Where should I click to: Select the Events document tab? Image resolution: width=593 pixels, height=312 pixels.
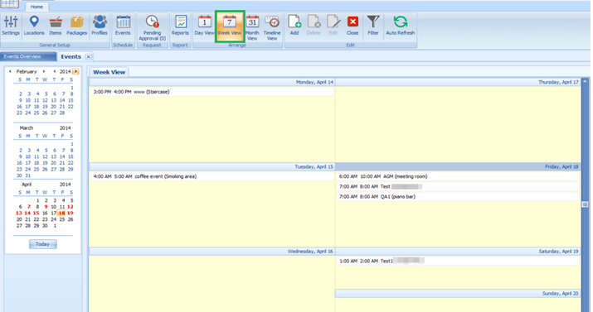[70, 56]
